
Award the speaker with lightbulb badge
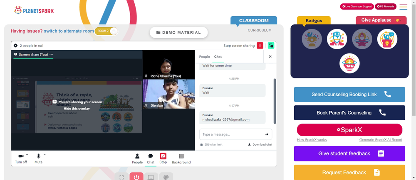tap(387, 39)
